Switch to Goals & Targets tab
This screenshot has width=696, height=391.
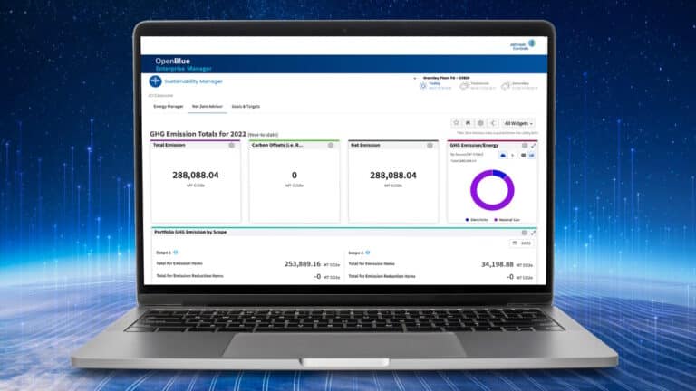tap(246, 107)
